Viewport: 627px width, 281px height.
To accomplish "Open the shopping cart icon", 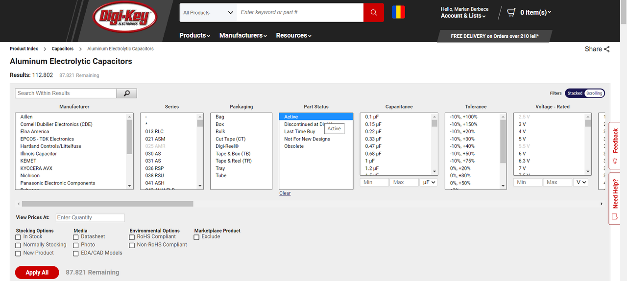I will [x=511, y=12].
